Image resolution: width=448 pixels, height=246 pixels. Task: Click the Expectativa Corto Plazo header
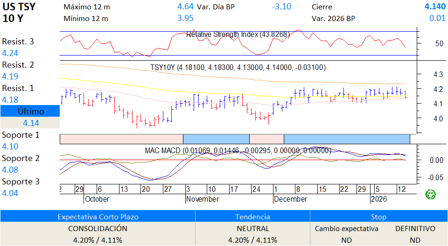tap(98, 217)
